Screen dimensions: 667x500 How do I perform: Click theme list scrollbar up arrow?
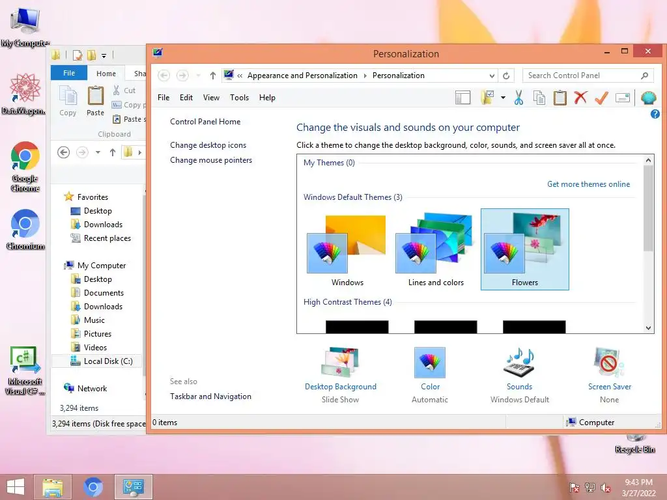coord(648,160)
